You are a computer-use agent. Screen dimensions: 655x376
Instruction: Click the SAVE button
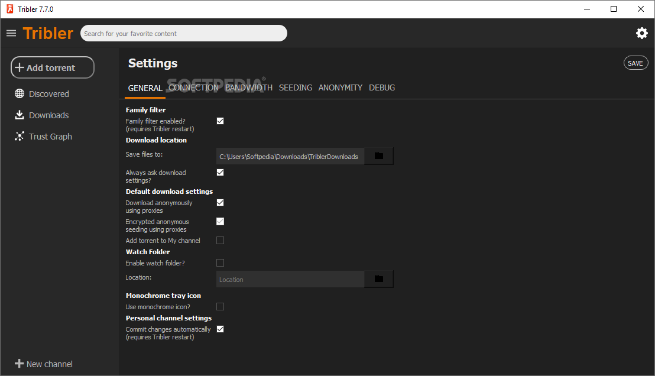[x=635, y=63]
